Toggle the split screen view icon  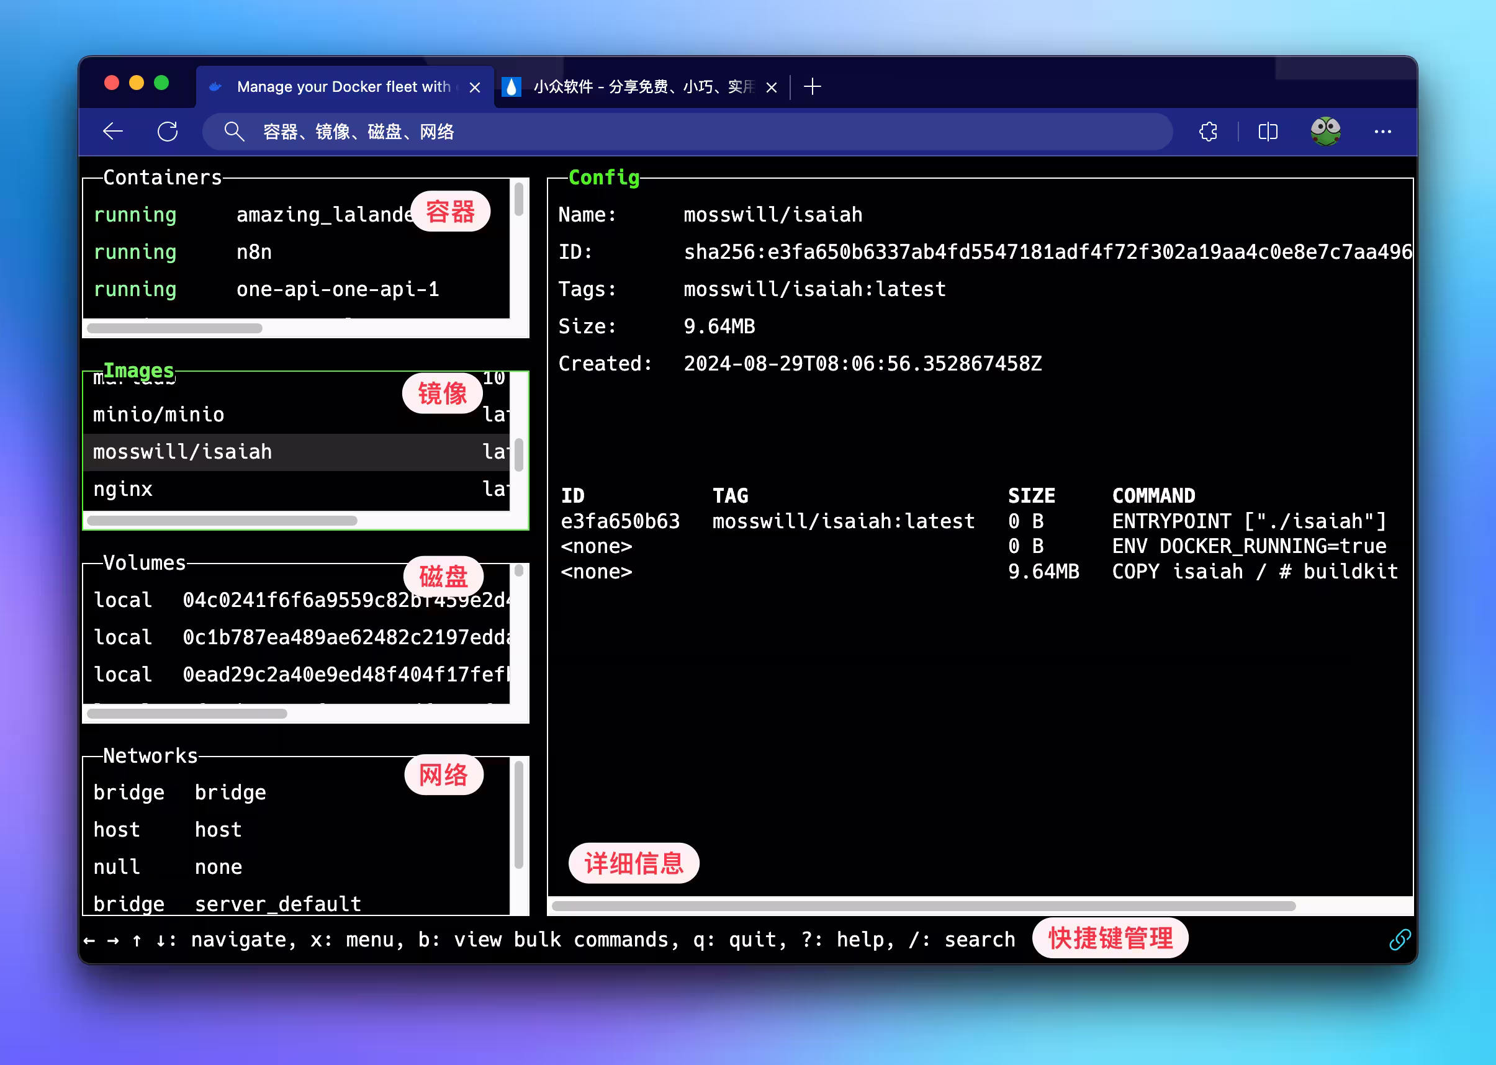(x=1268, y=132)
